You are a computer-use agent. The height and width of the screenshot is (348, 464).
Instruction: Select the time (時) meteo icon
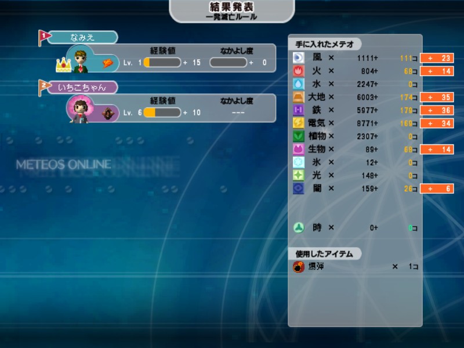pyautogui.click(x=298, y=228)
